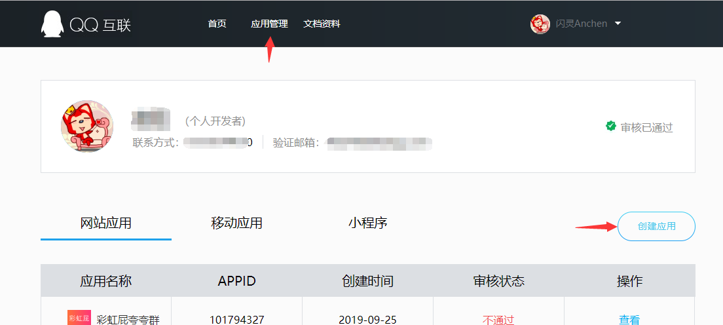Open 文档资料 in top navigation
This screenshot has width=723, height=325.
pyautogui.click(x=322, y=24)
